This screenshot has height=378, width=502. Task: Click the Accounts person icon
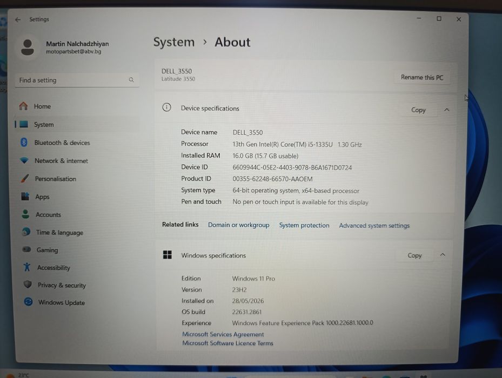[25, 214]
